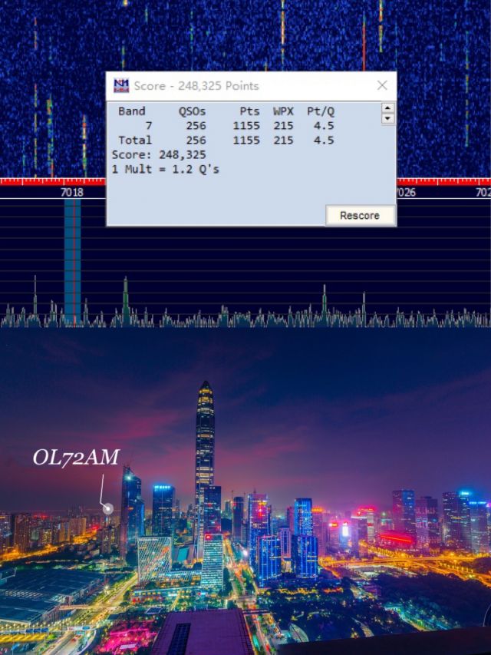Click the scroll down arrow in Score window
491x655 pixels.
point(388,118)
